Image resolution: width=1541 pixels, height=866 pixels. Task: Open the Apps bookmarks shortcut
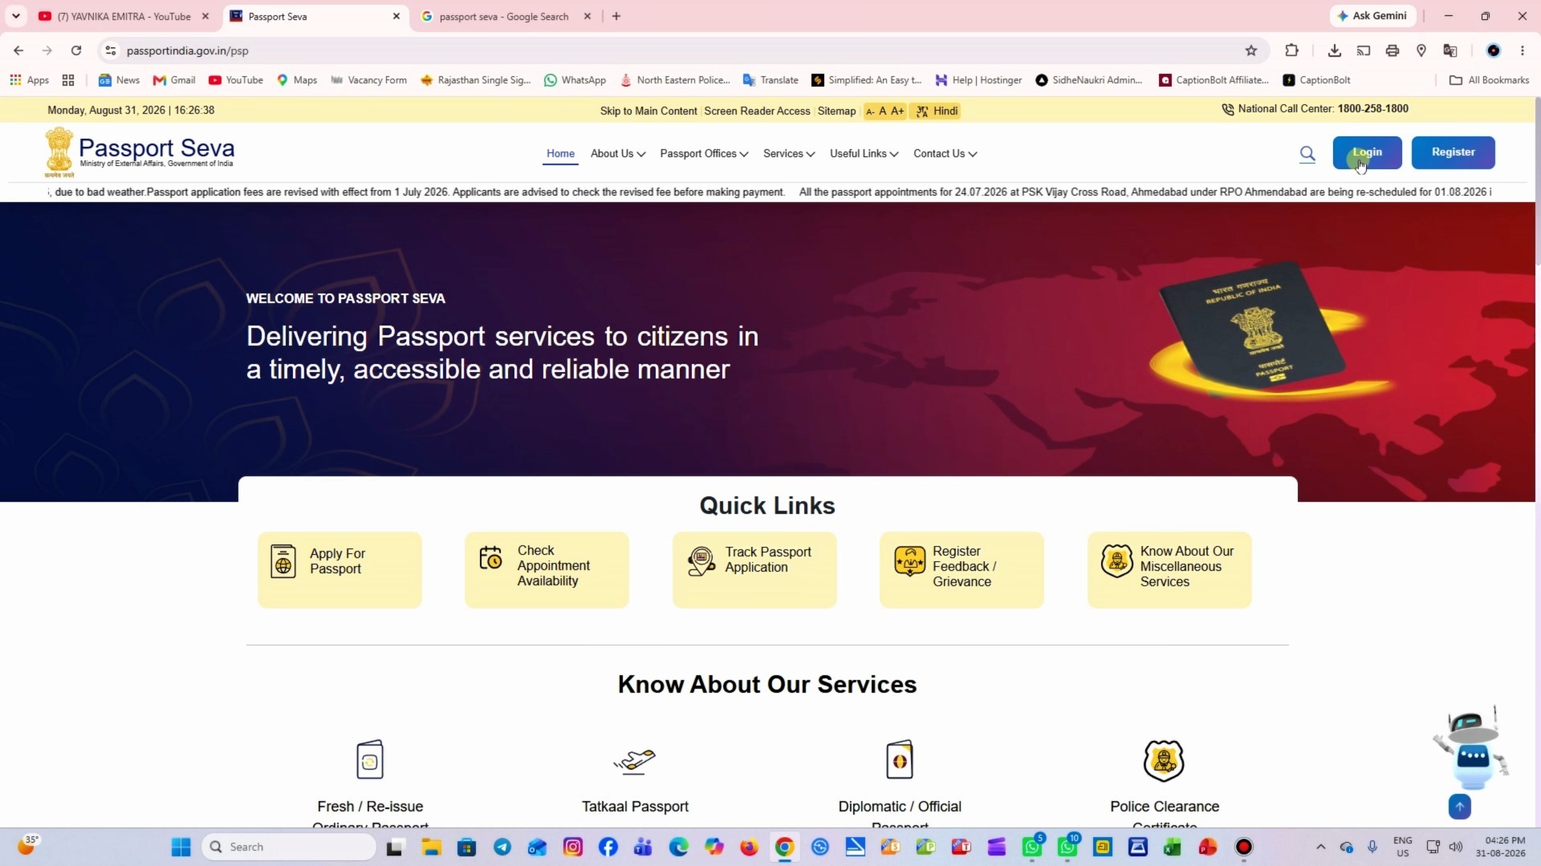pos(30,80)
